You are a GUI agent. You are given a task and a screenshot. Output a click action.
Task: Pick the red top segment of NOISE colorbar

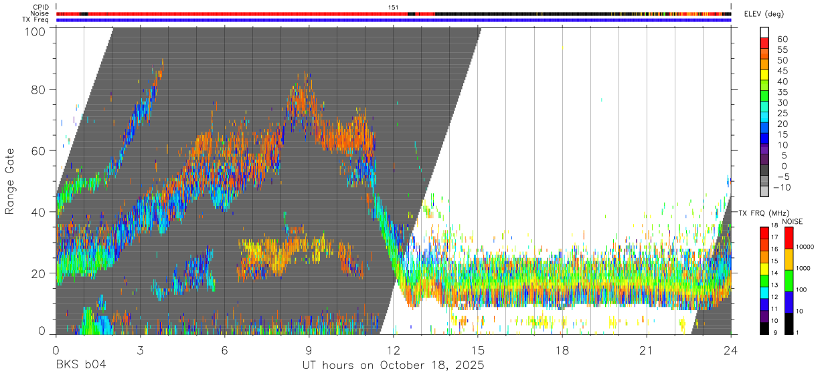(x=788, y=238)
